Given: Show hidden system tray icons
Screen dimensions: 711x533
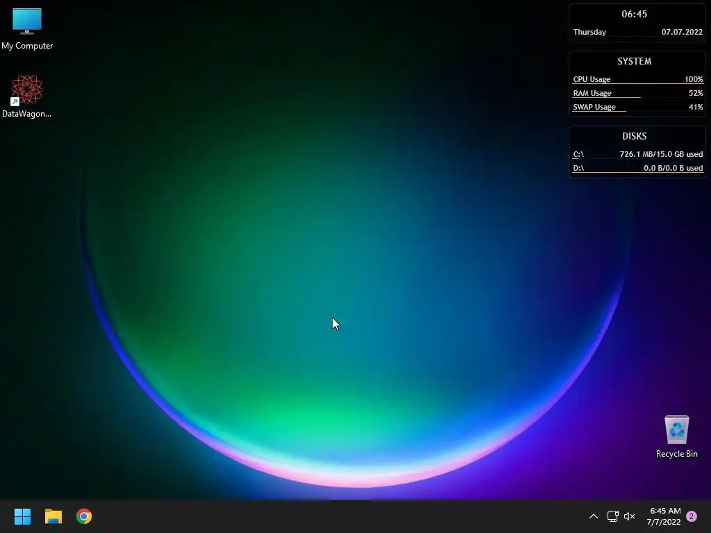Looking at the screenshot, I should point(593,516).
